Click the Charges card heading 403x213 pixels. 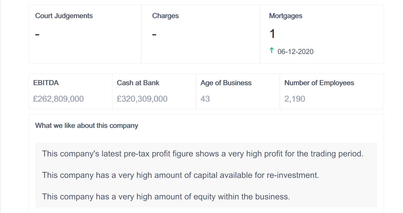(165, 16)
